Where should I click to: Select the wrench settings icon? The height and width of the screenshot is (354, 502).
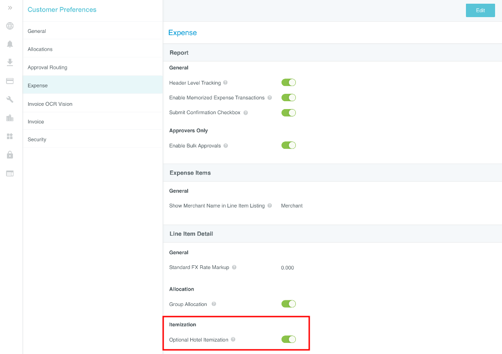[x=10, y=99]
